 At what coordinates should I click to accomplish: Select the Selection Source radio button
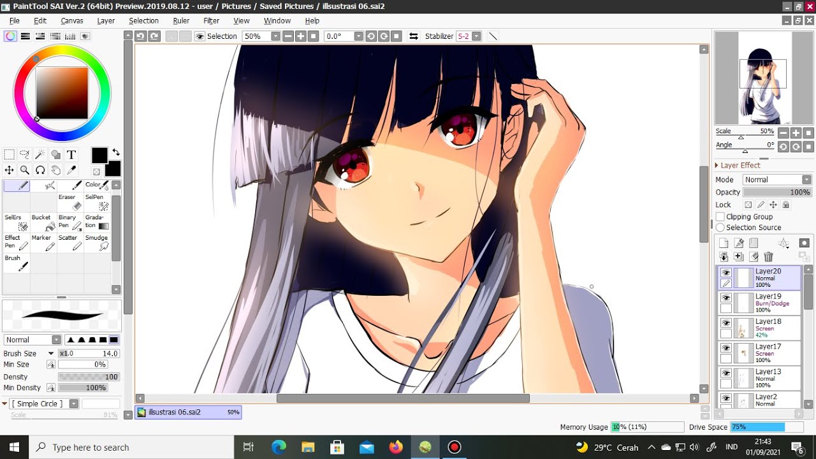(720, 228)
